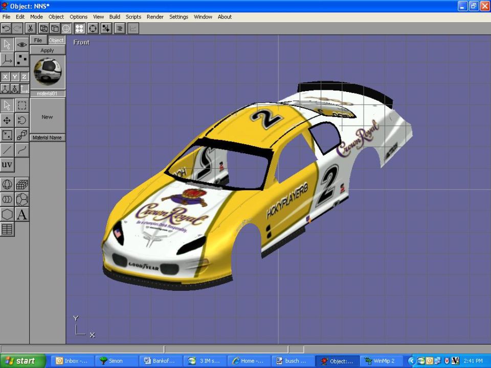Screen dimensions: 491x368
Task: Select the arrow edit mode icon at top
Action: (7, 45)
